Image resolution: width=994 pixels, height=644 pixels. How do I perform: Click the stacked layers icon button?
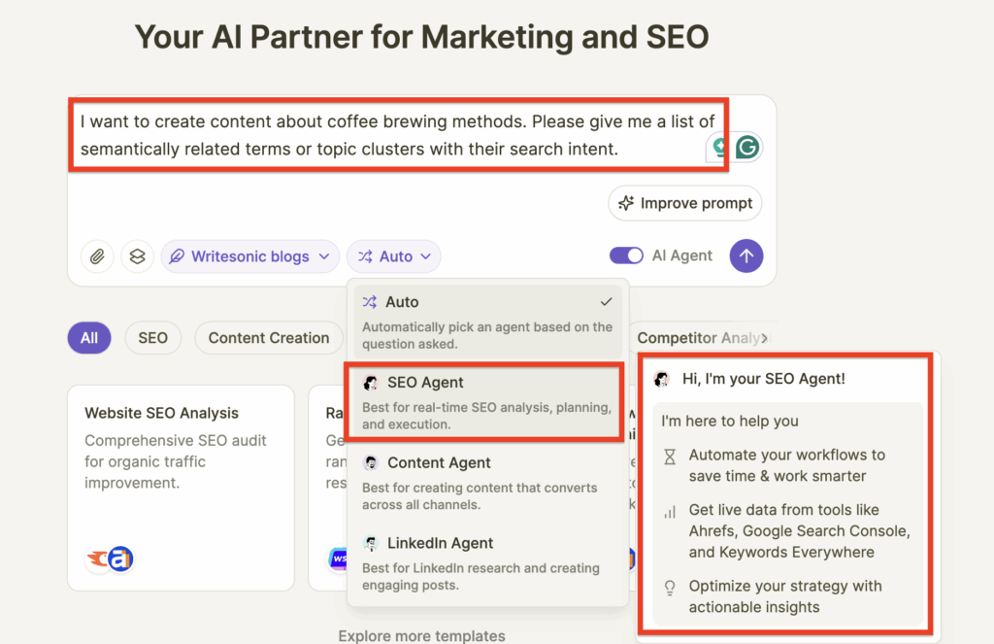[x=138, y=256]
